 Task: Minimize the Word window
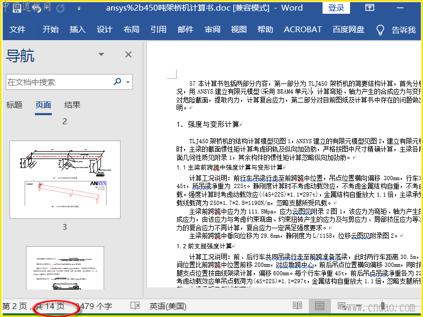click(x=400, y=8)
